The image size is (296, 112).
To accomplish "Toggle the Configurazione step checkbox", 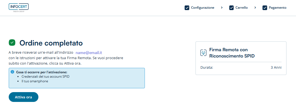I will (x=187, y=8).
